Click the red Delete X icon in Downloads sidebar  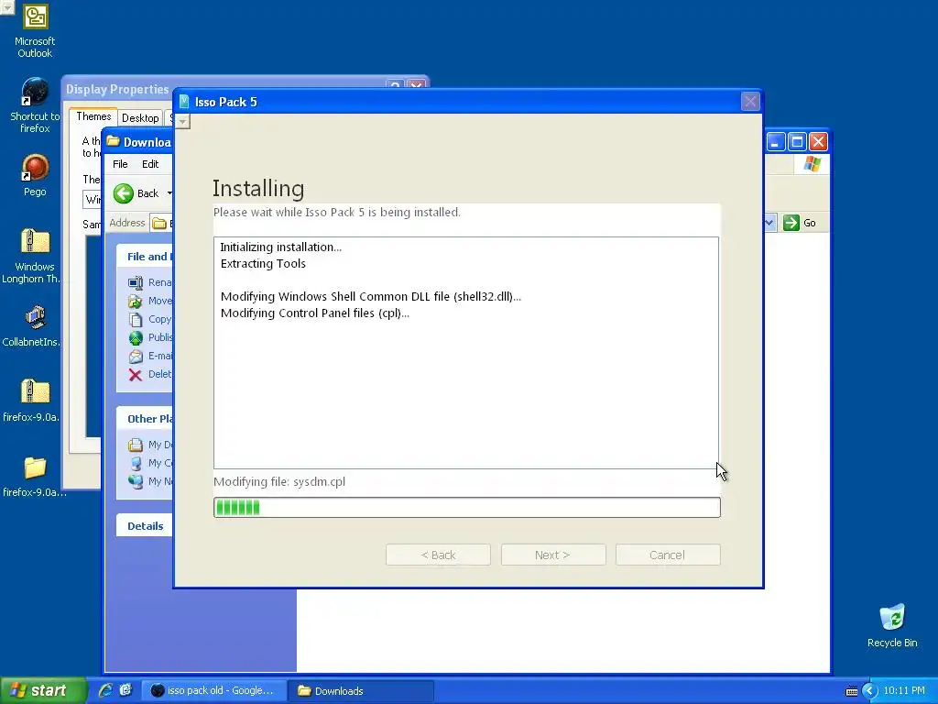(136, 375)
